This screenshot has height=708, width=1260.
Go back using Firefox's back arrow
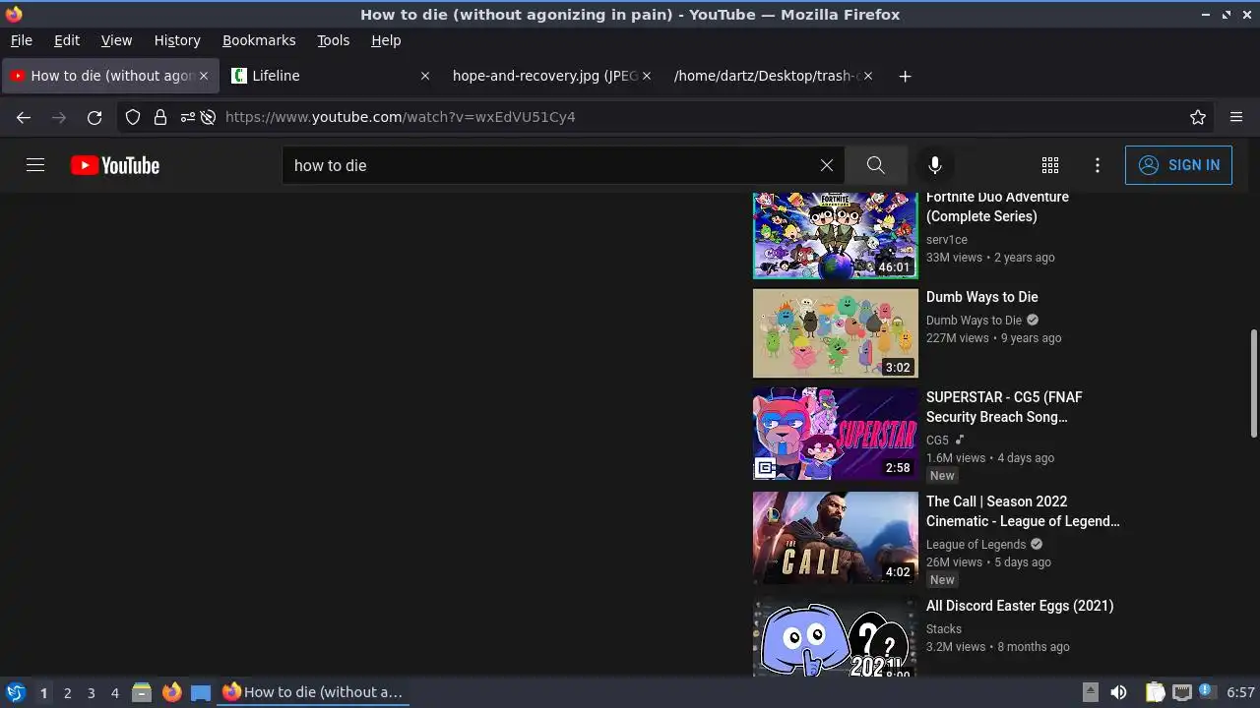click(x=24, y=117)
